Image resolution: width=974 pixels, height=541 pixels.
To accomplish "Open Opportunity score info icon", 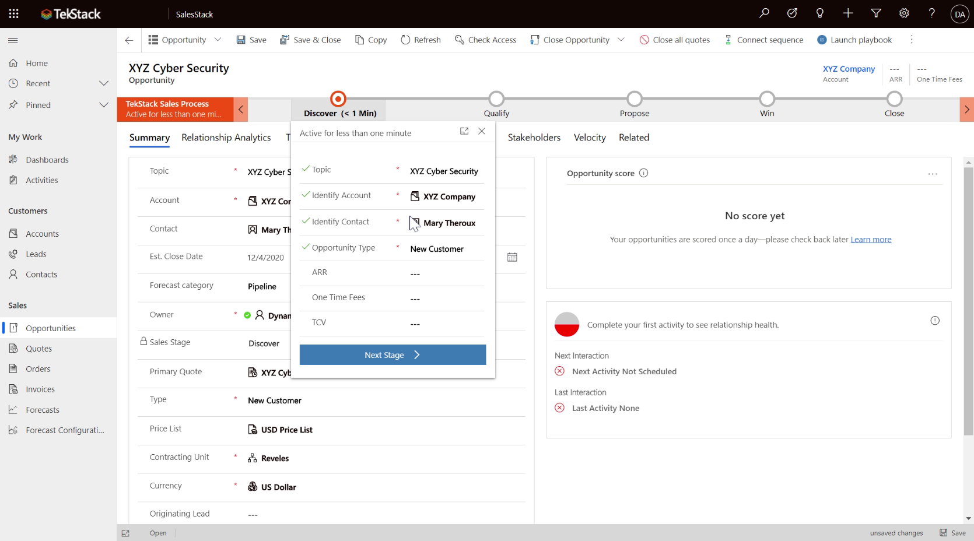I will point(643,173).
